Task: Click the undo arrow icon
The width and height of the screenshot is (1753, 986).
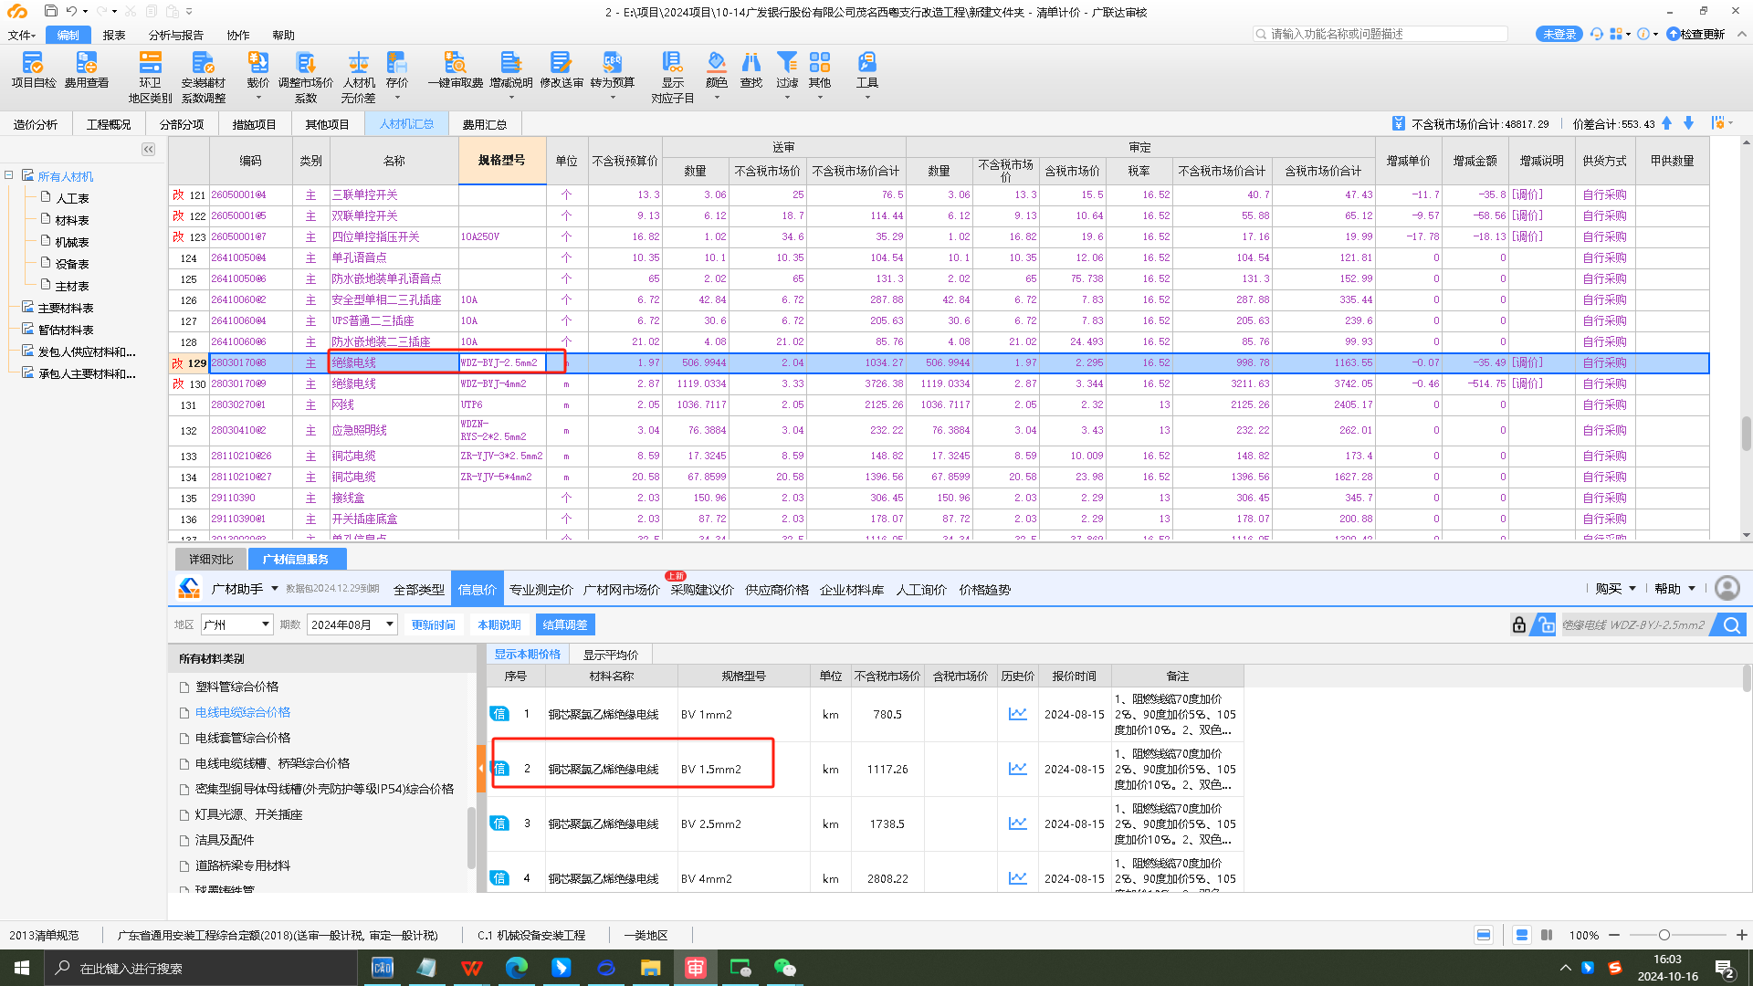Action: [71, 11]
